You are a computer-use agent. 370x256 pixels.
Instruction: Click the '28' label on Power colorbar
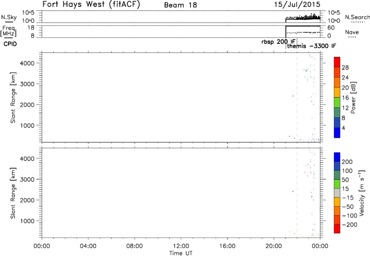tap(345, 67)
